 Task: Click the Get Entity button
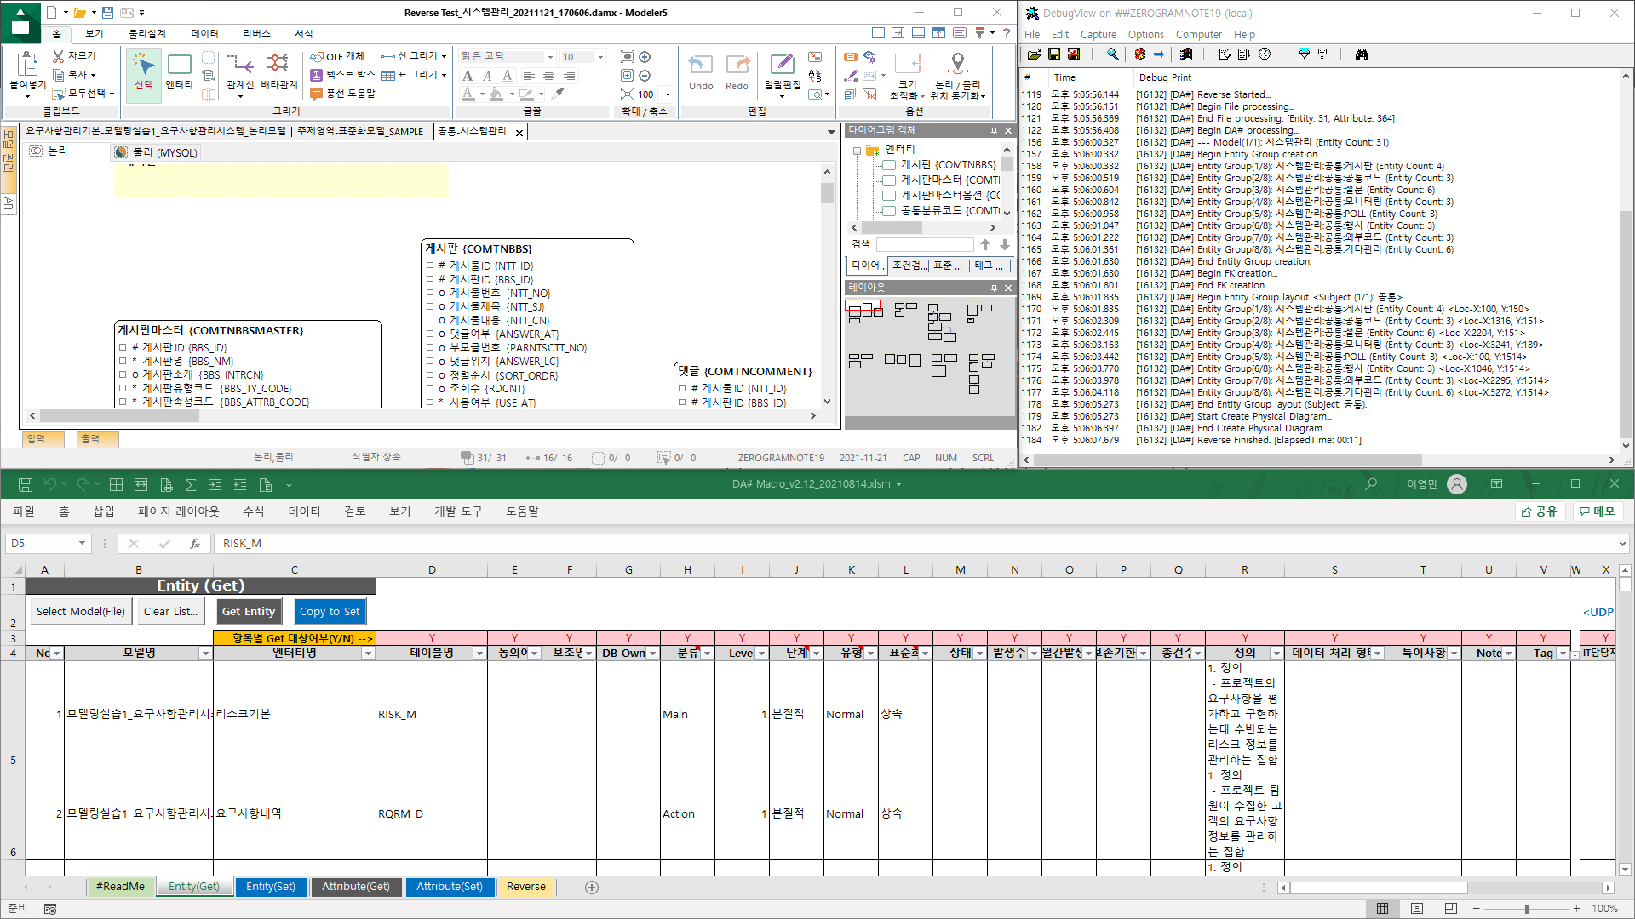tap(249, 611)
